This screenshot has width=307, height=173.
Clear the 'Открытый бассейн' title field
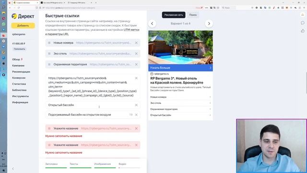click(136, 105)
